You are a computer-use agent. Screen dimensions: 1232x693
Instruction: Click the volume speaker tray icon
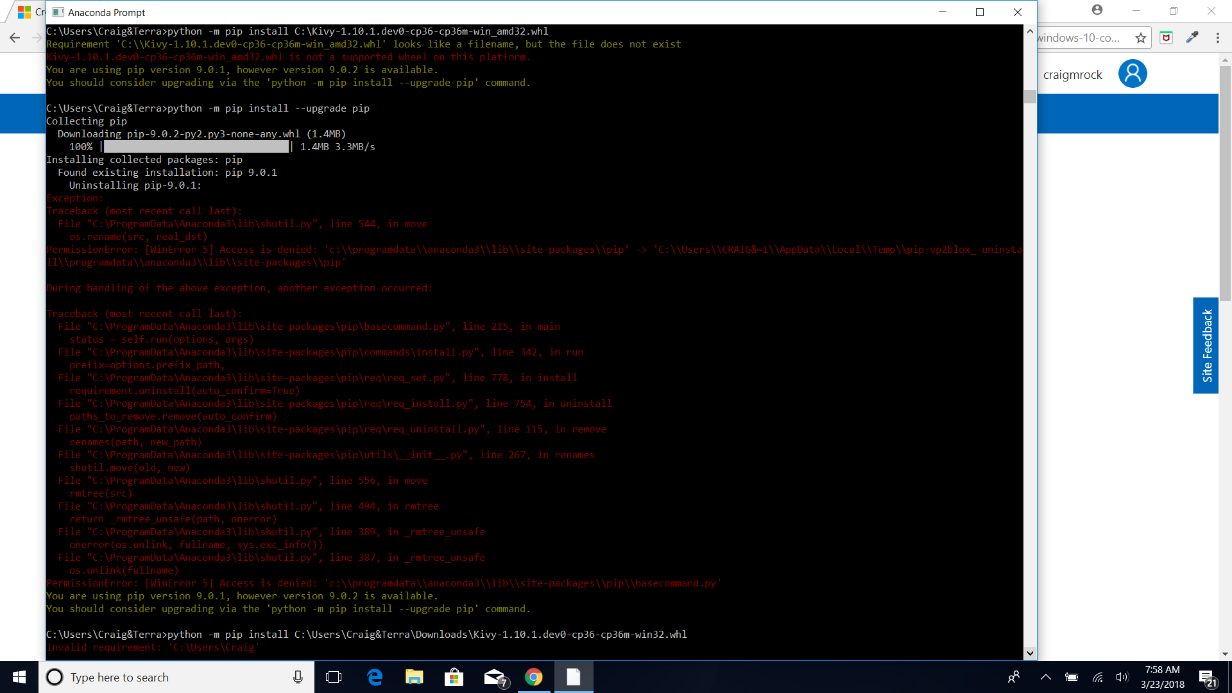(x=1122, y=677)
